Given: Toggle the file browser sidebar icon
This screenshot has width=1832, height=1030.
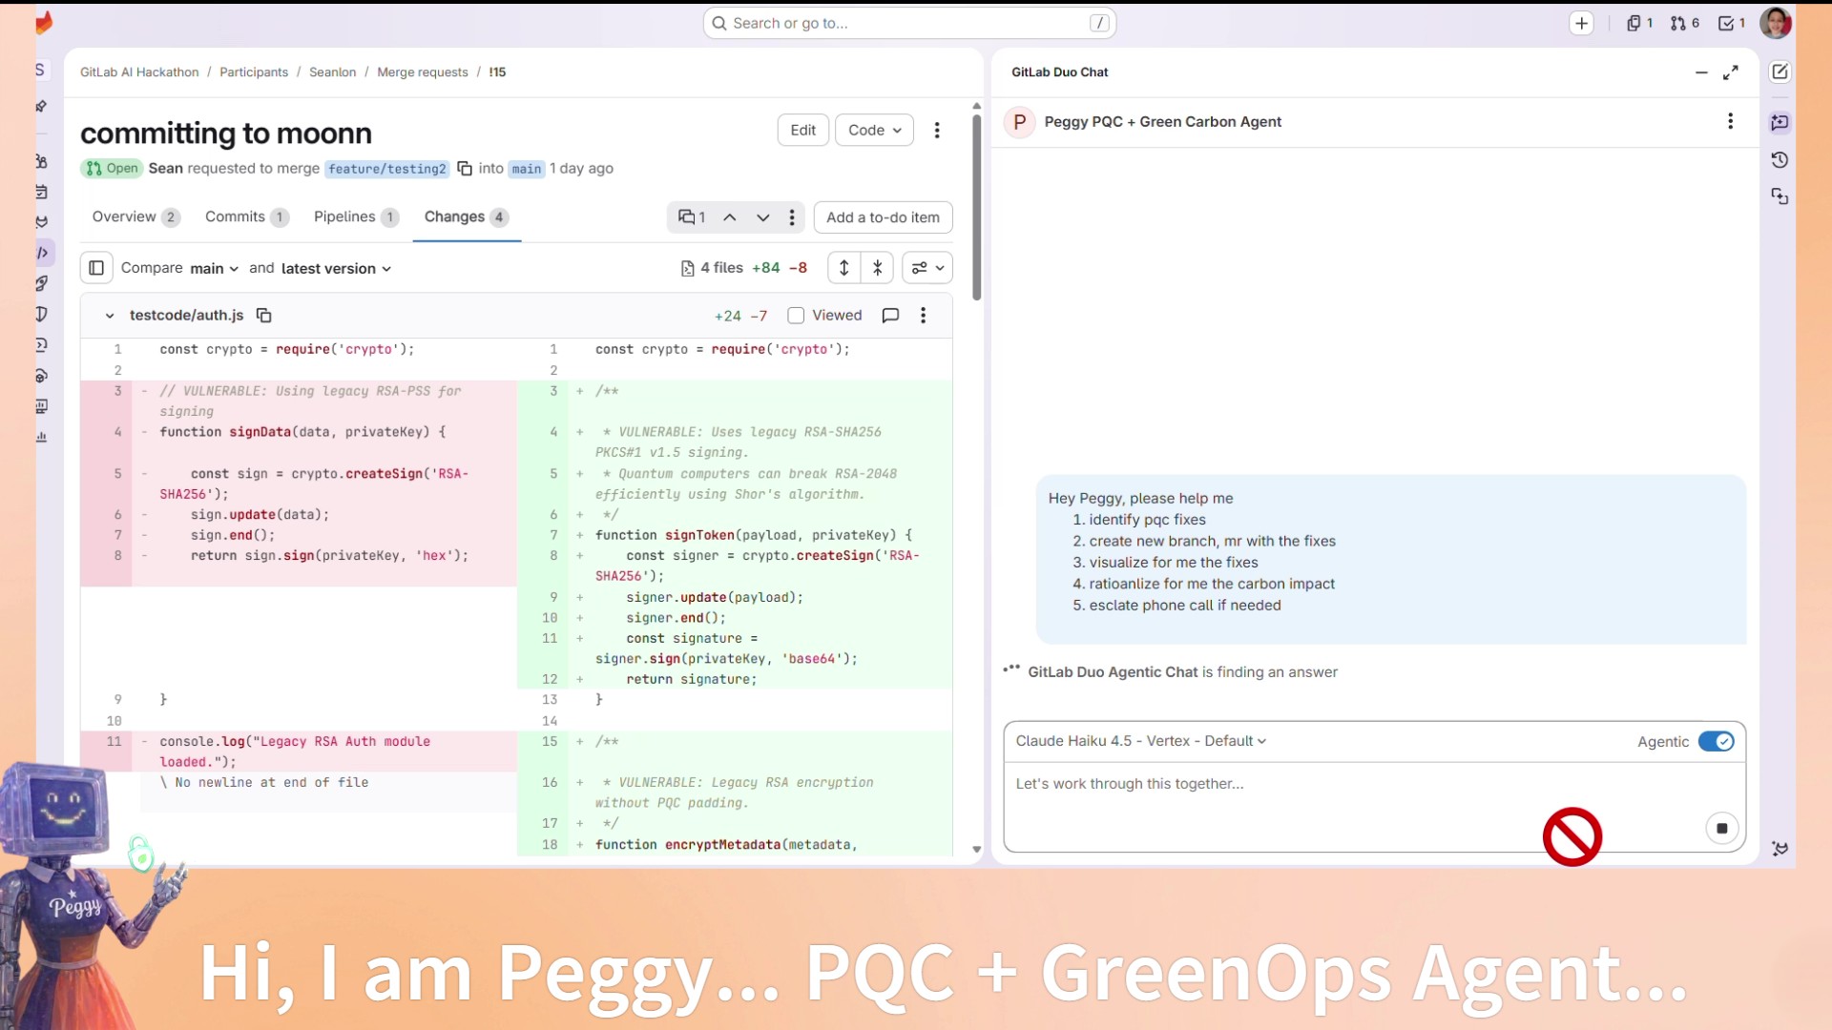Looking at the screenshot, I should [x=96, y=268].
